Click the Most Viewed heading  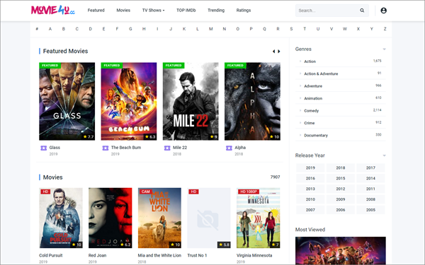[x=310, y=230]
